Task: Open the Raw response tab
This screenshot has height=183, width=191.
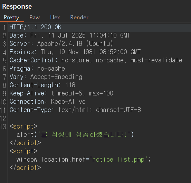Action: (35, 18)
